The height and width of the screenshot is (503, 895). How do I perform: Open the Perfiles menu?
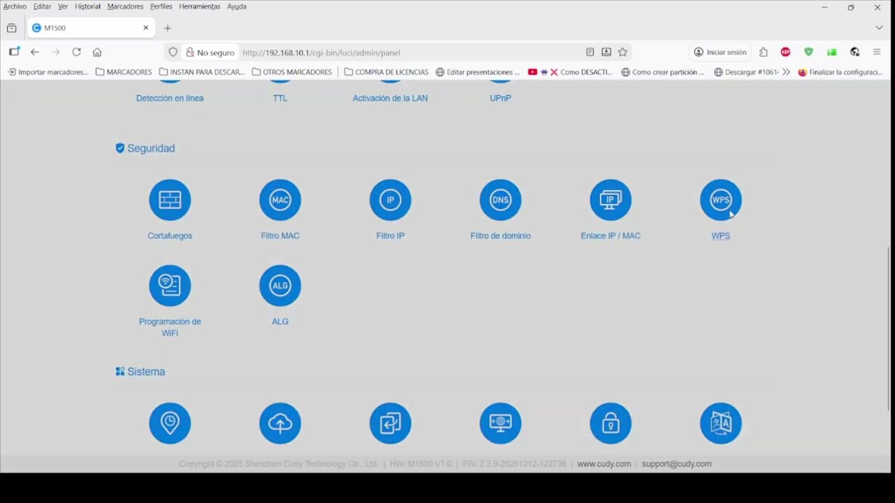coord(161,6)
